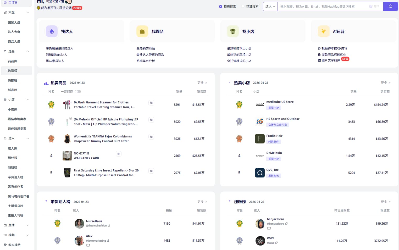Click the email icon under benjacalero
Screen dimensions: 399x250
point(269,228)
